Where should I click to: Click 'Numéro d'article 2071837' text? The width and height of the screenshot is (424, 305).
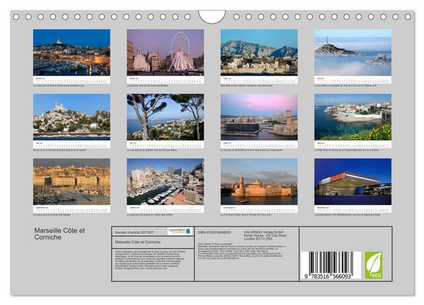click(134, 232)
